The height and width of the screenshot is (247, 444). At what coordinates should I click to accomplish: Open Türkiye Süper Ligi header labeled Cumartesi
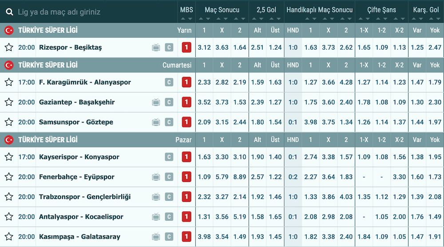pos(98,65)
